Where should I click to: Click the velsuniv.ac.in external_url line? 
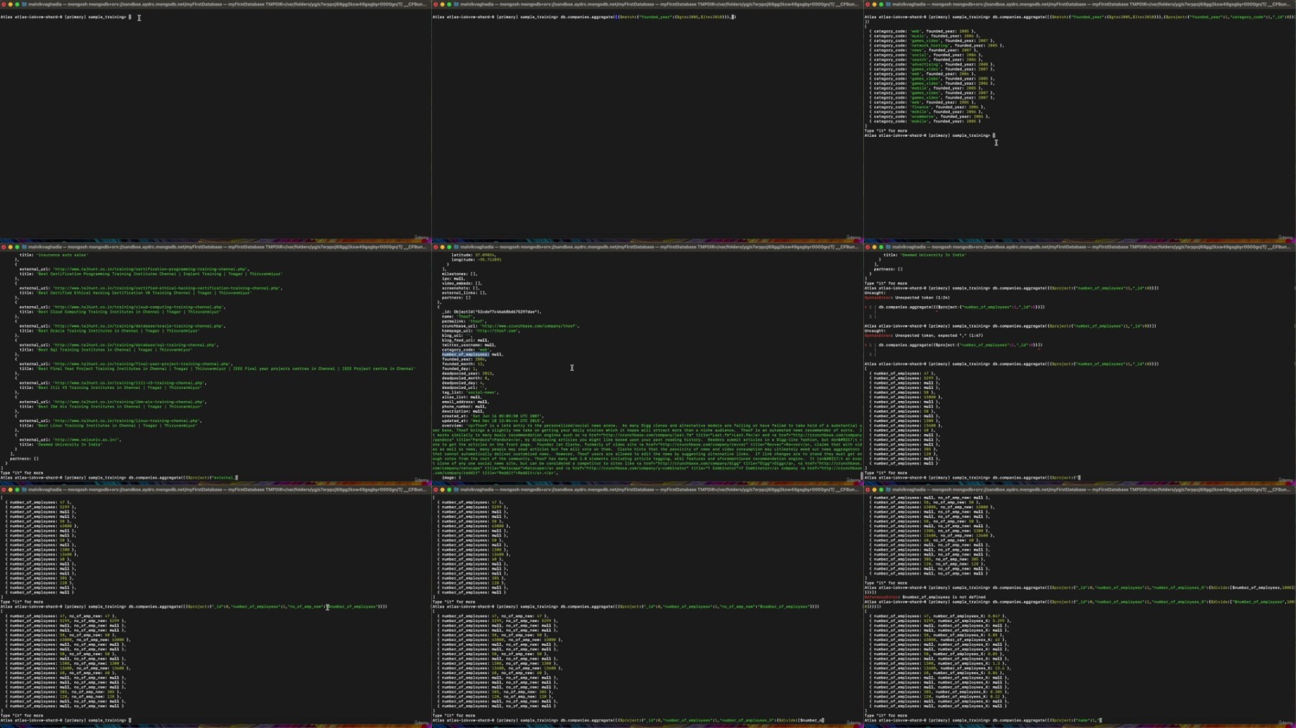point(71,439)
